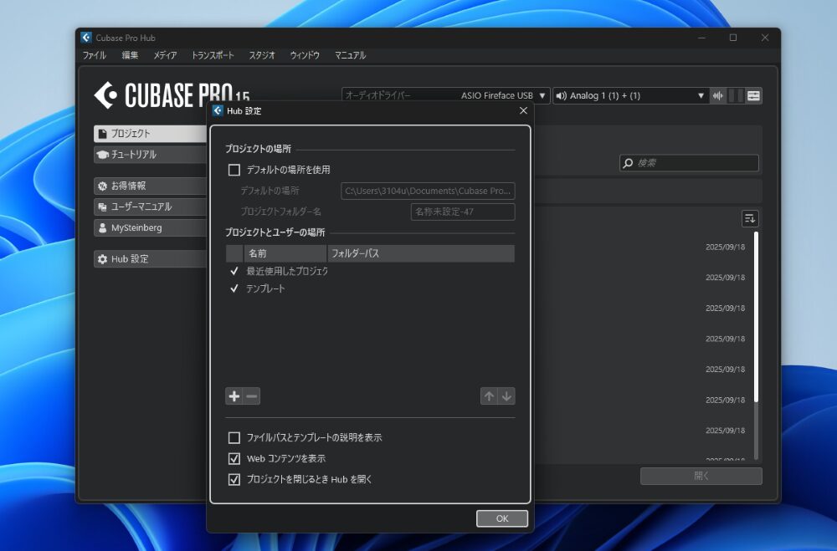Click the waveform icon beside Analog output
This screenshot has width=837, height=551.
(718, 96)
